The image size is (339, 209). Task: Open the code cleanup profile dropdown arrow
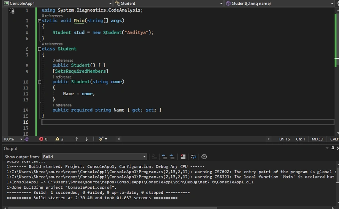(106, 139)
